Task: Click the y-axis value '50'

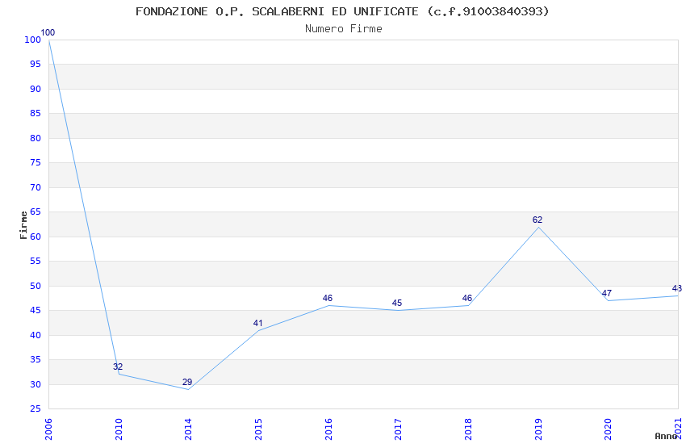Action: [x=36, y=286]
